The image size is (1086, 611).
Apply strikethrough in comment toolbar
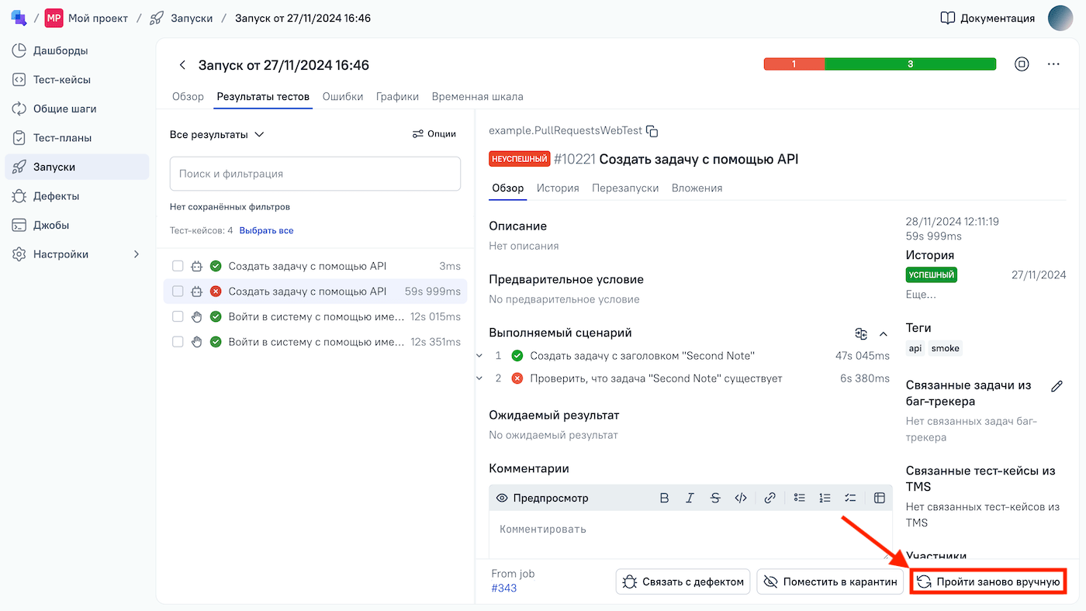click(715, 498)
